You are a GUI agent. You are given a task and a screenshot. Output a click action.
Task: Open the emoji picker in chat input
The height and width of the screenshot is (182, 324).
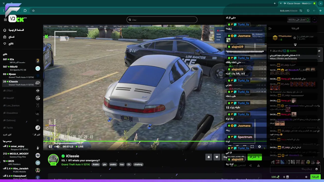click(316, 169)
